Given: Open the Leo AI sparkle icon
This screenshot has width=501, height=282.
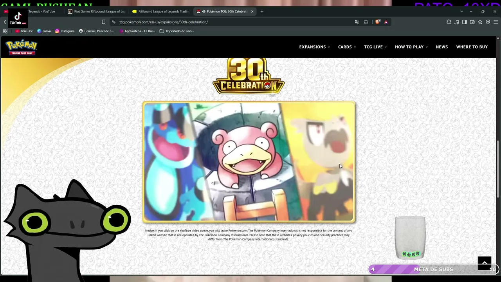Looking at the screenshot, I should click(x=480, y=22).
